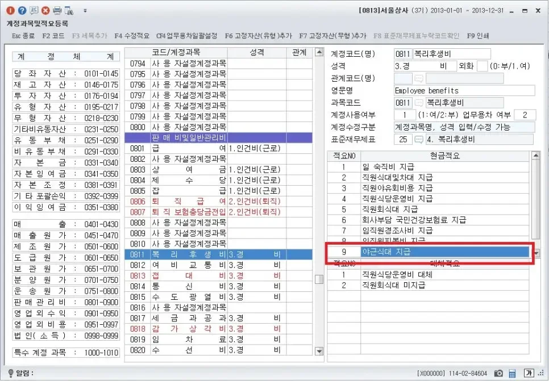Click the 가 font icon in status bar
Image resolution: width=549 pixels, height=381 pixels.
[x=529, y=374]
